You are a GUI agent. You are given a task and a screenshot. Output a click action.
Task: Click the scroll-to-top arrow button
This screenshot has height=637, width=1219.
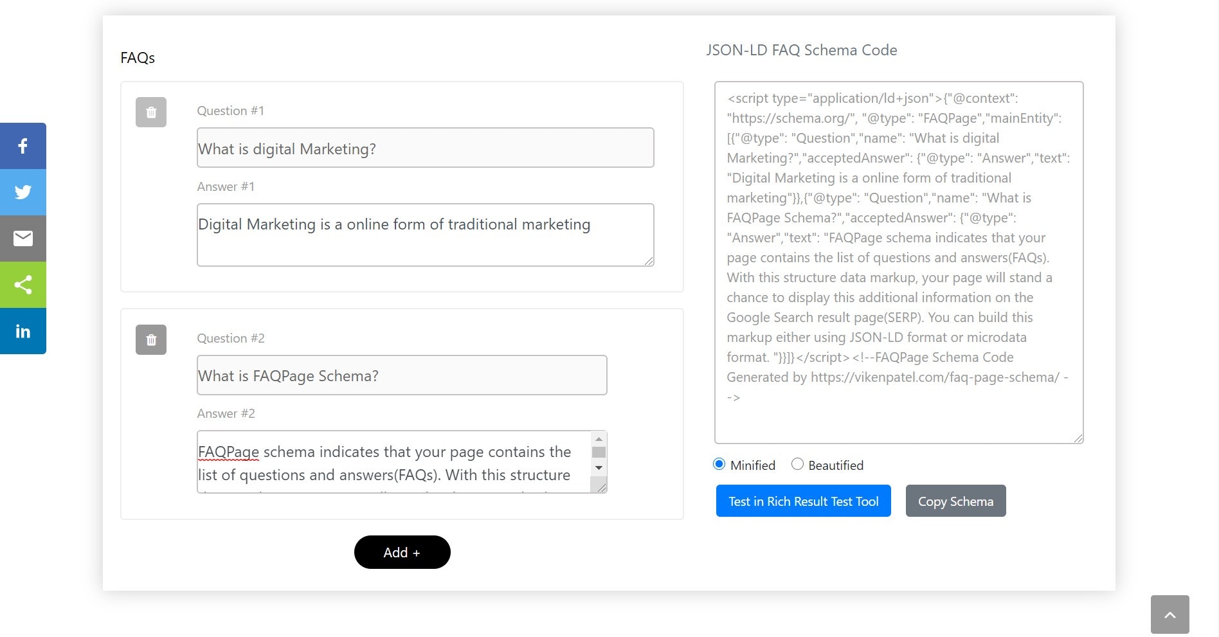(1170, 614)
